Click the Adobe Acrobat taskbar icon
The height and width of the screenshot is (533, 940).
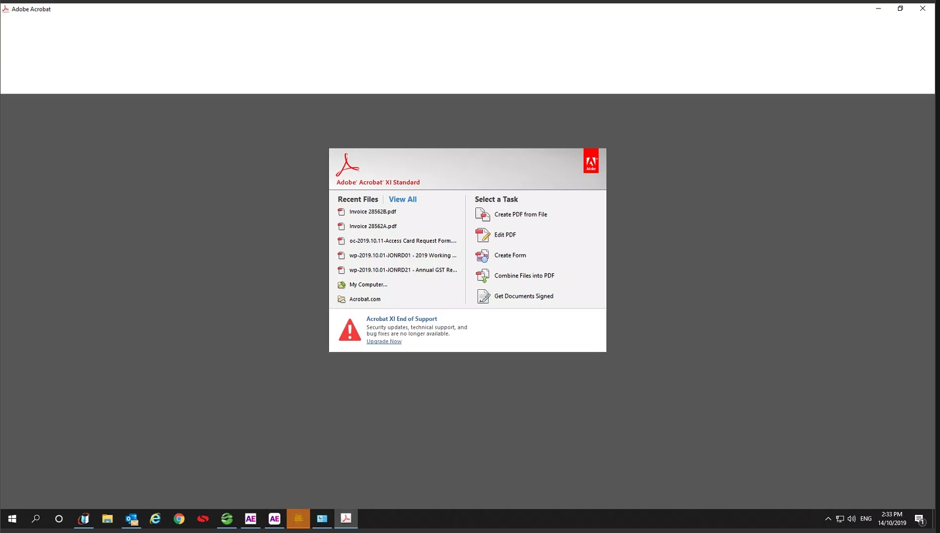pos(346,519)
